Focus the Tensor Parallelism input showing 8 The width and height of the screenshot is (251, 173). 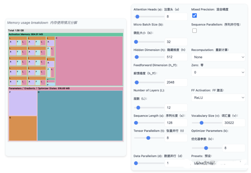pos(176,138)
